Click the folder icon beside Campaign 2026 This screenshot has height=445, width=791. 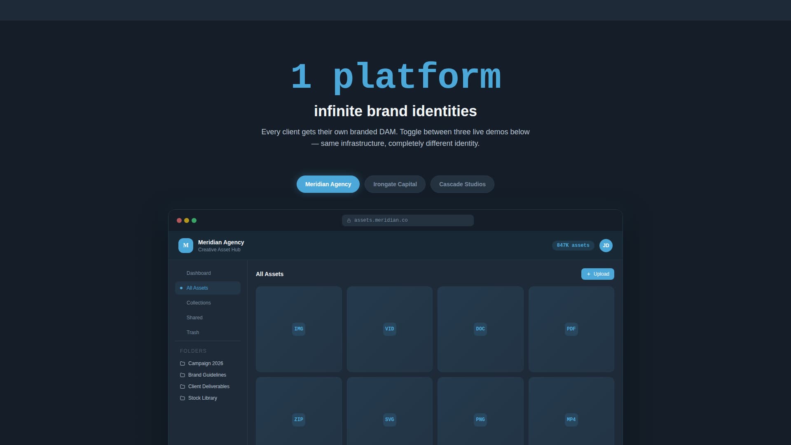point(183,363)
